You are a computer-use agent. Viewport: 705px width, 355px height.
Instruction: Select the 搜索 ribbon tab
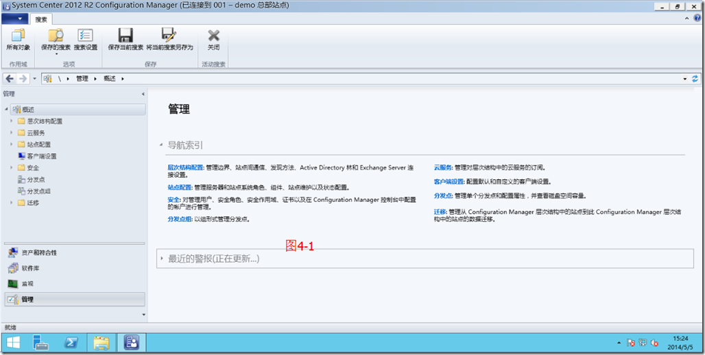[41, 19]
